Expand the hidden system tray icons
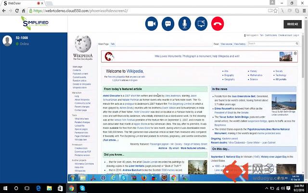The width and height of the screenshot is (308, 193). coord(267,188)
